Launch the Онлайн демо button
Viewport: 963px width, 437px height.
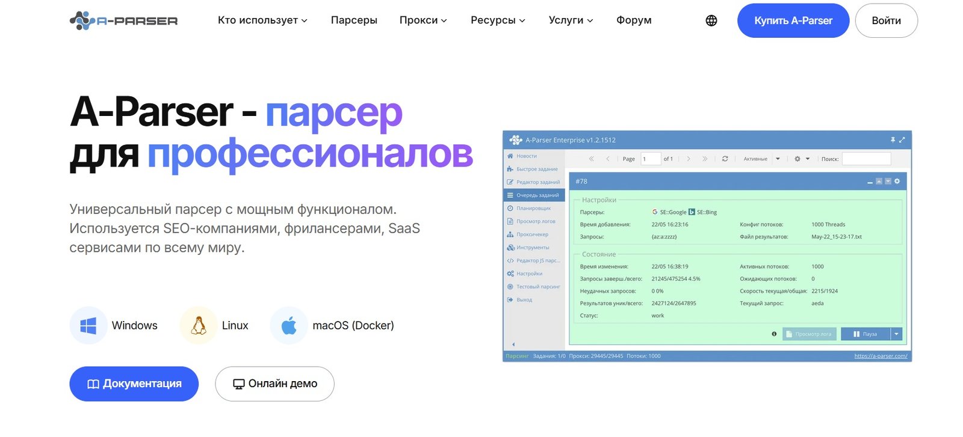(274, 384)
